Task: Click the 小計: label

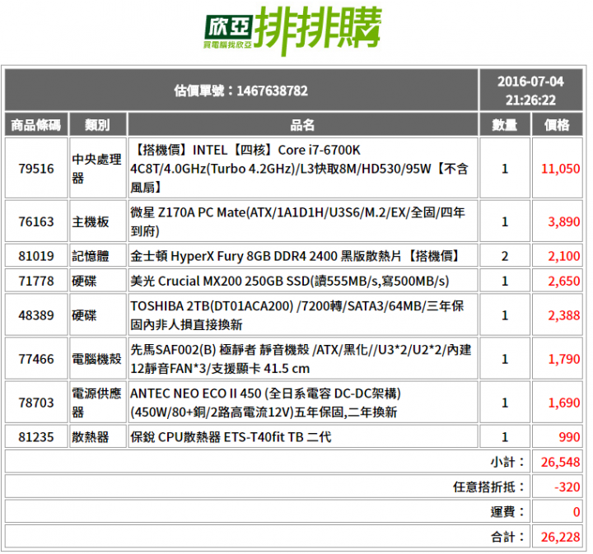Action: [x=507, y=462]
